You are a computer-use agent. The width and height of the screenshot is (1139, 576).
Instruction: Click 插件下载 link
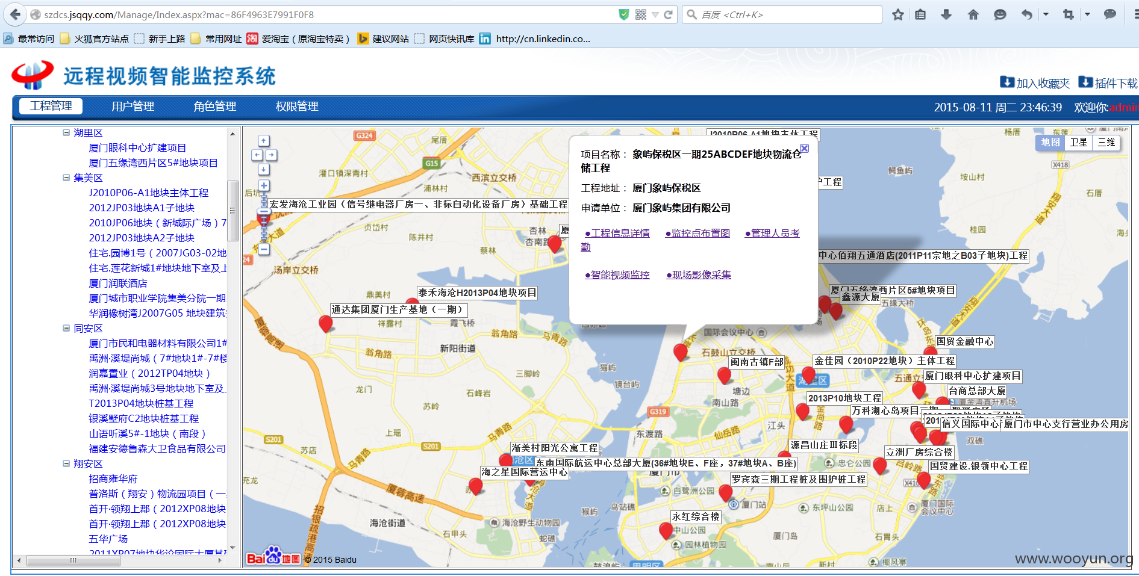1108,83
